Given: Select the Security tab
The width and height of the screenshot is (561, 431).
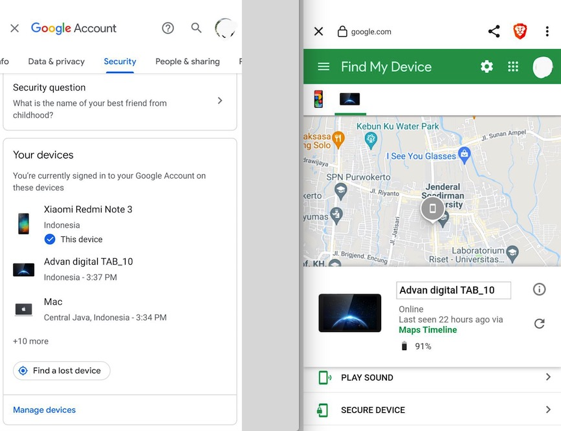Looking at the screenshot, I should click(120, 61).
